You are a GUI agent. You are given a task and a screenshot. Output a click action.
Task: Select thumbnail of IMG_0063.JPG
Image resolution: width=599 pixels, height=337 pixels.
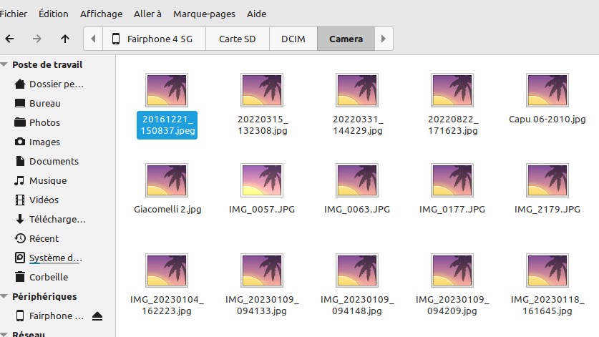point(357,180)
